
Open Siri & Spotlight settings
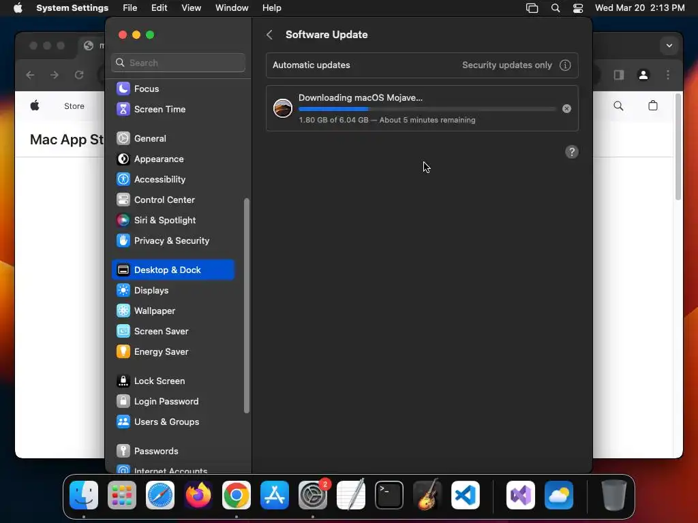[x=172, y=220]
